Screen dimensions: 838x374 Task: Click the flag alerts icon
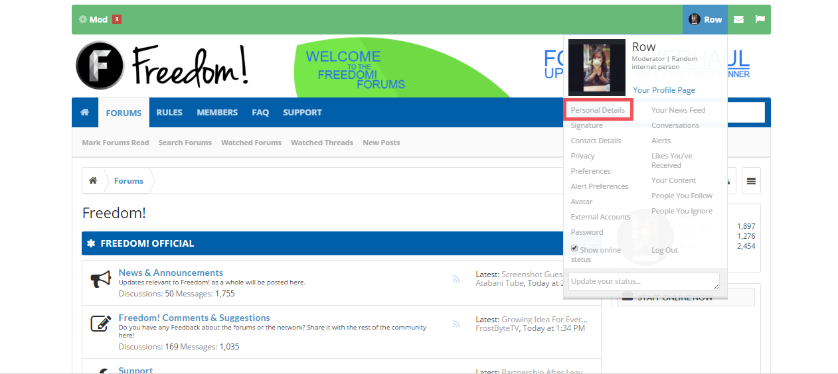click(760, 19)
